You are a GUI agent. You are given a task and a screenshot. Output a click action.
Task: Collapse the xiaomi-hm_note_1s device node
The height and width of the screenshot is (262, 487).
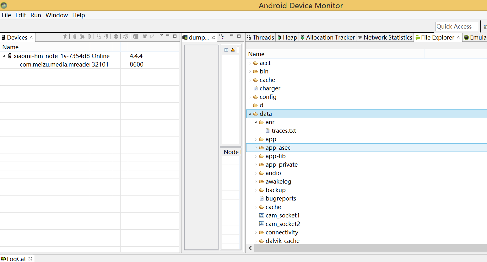click(x=4, y=56)
